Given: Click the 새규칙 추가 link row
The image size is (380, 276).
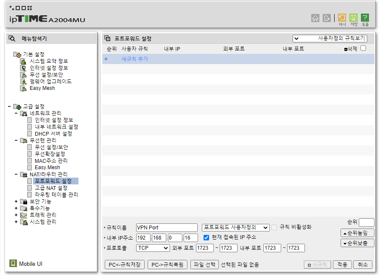Looking at the screenshot, I should [238, 59].
